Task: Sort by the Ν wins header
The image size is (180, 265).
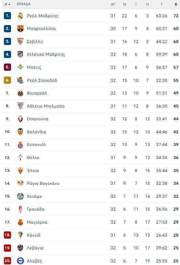Action: 125,4
